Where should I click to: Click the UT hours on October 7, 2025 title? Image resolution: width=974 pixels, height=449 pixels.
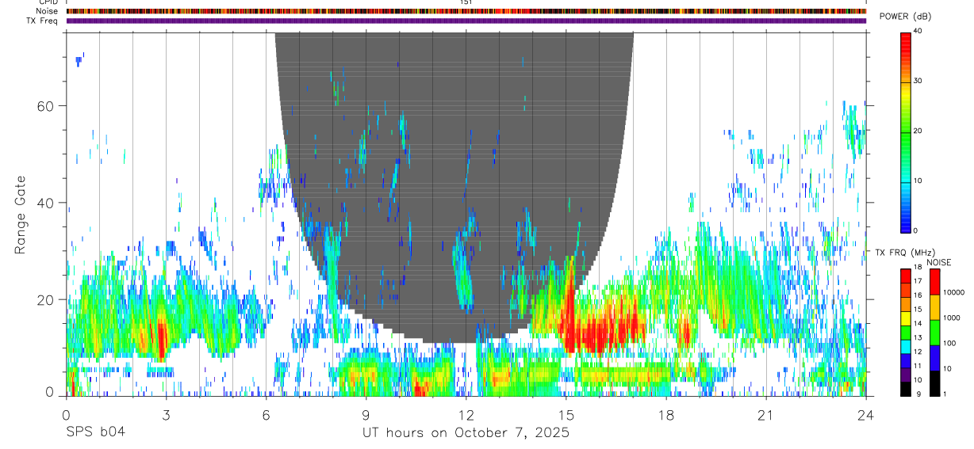point(466,433)
